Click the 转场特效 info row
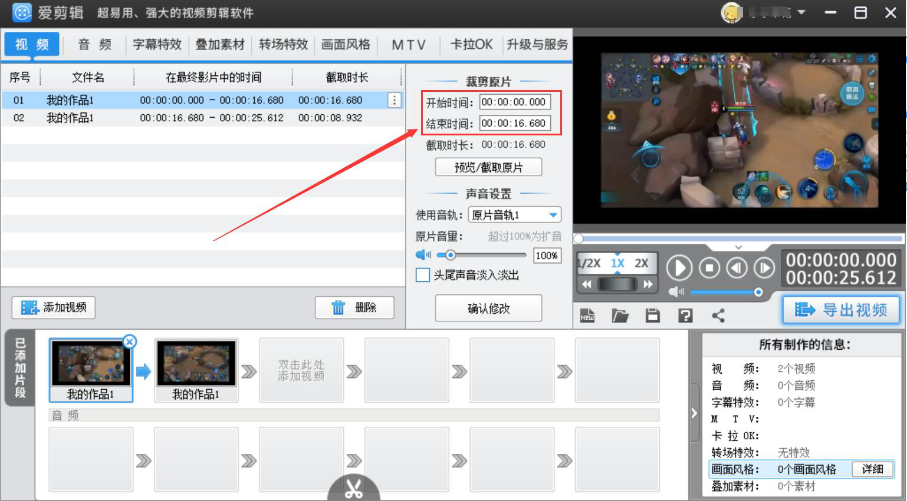 tap(801, 453)
